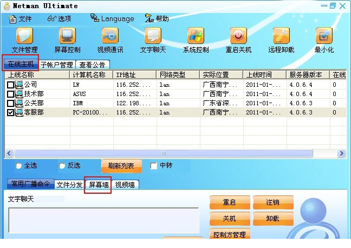The height and width of the screenshot is (248, 351).
Task: Click computer name cell PC-20100...
Action: click(x=90, y=112)
